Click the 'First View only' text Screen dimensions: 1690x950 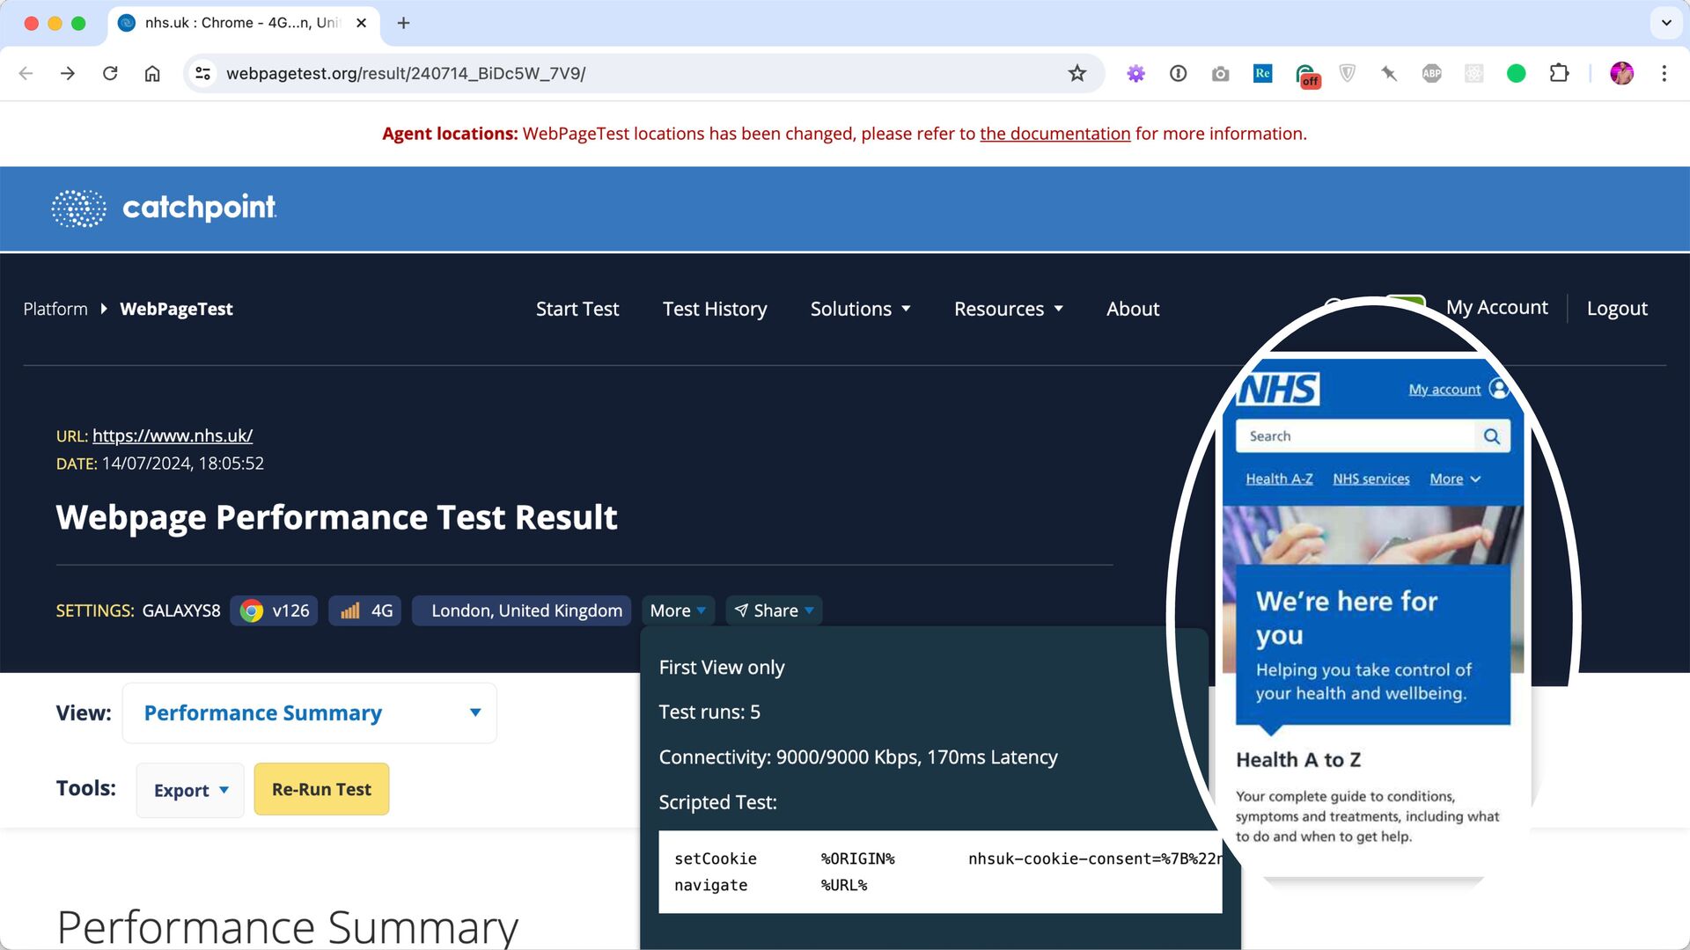(722, 668)
